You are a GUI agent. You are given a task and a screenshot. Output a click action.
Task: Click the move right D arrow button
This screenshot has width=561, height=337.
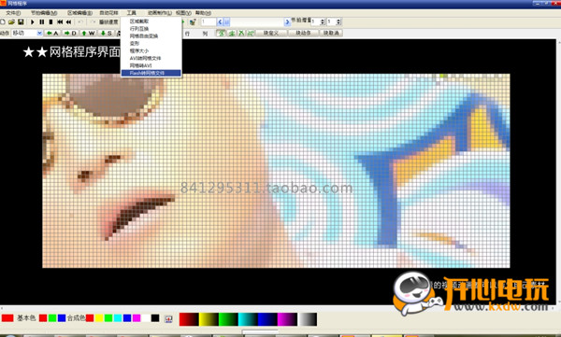click(x=70, y=33)
